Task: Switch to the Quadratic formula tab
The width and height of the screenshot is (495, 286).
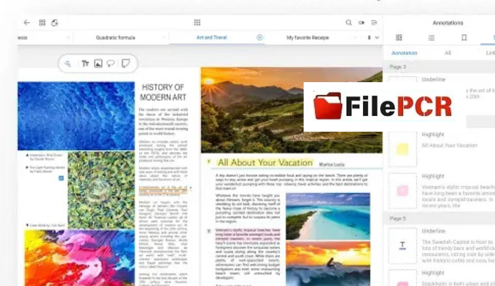Action: point(115,37)
